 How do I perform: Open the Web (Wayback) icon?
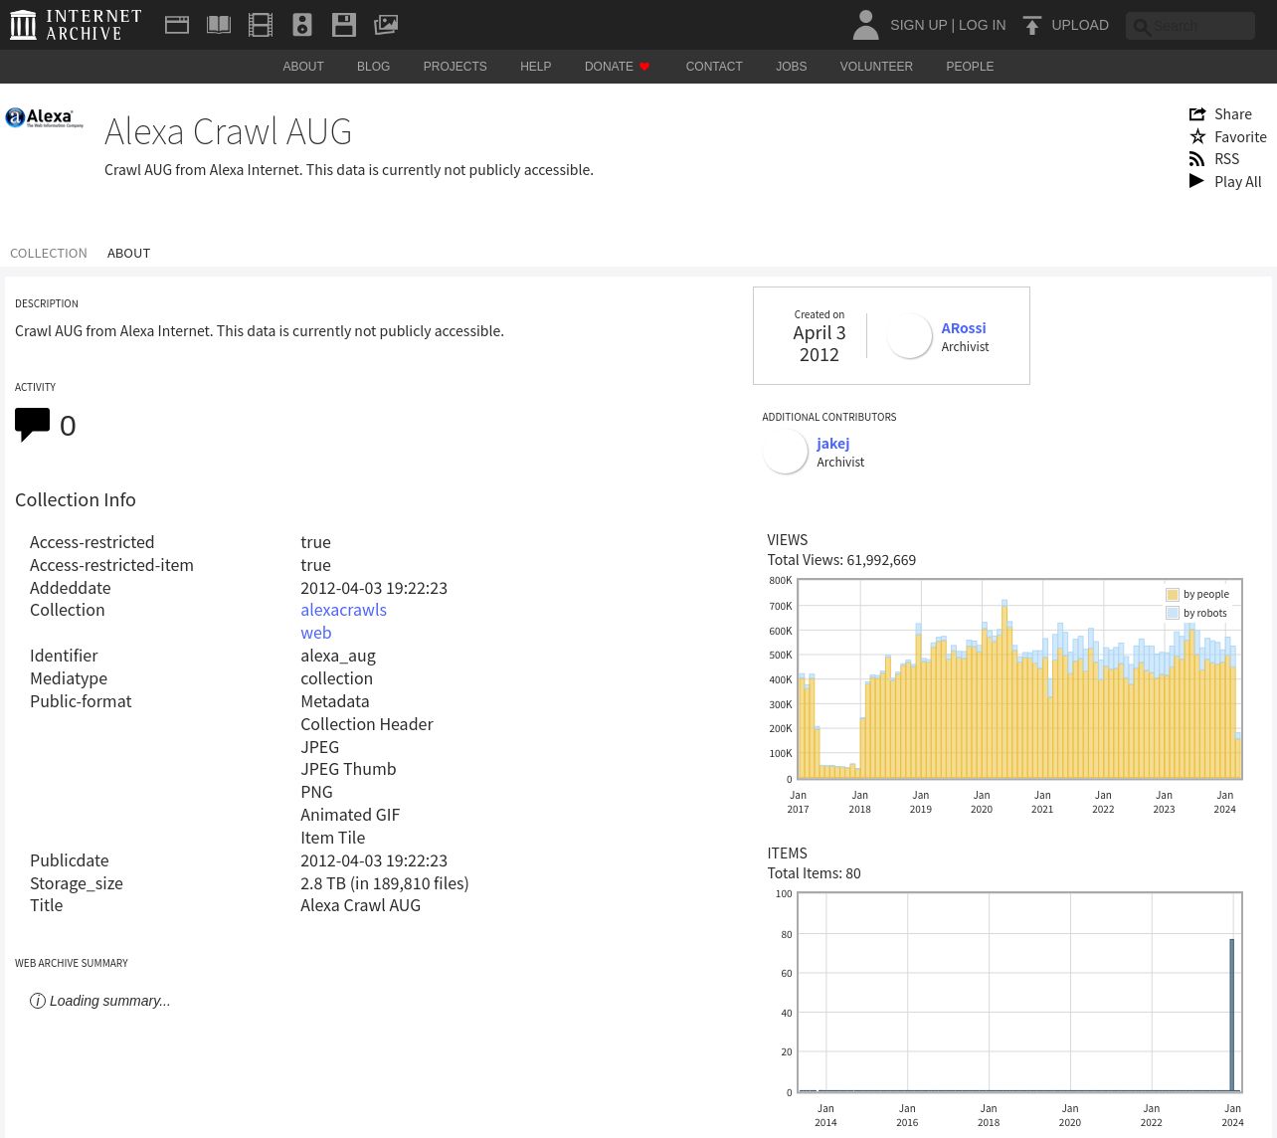(x=177, y=25)
